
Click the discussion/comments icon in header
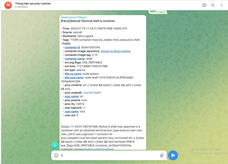pos(204,5)
